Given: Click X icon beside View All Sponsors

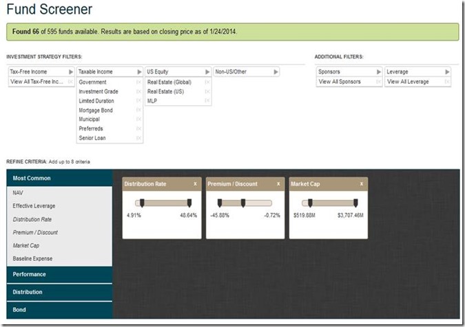Looking at the screenshot, I should [x=378, y=82].
